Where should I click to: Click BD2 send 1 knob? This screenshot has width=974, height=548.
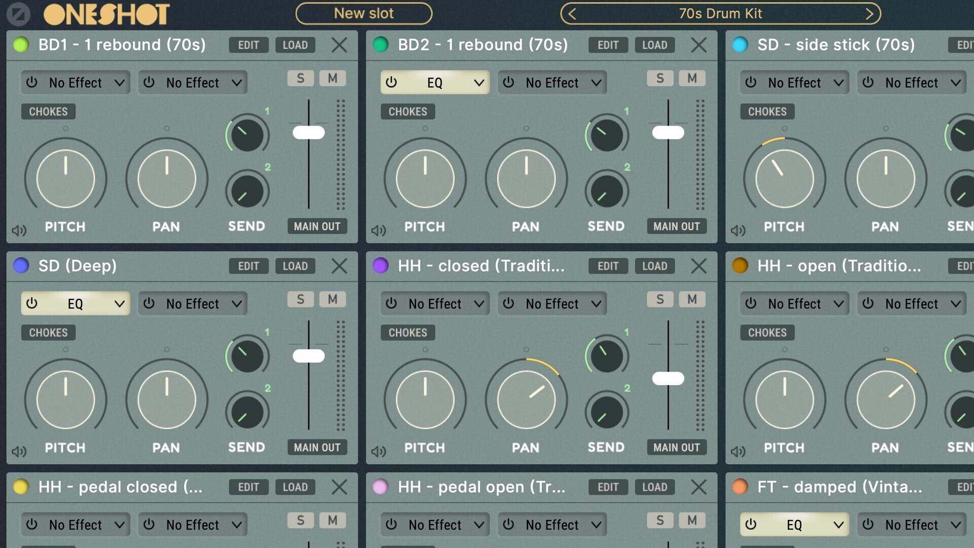[607, 135]
